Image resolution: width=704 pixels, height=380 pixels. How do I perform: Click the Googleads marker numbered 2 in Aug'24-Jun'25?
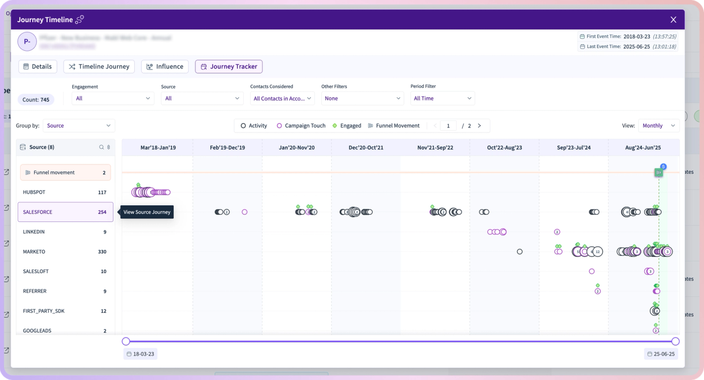(655, 330)
